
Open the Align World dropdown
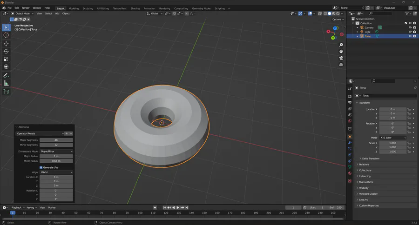point(56,172)
